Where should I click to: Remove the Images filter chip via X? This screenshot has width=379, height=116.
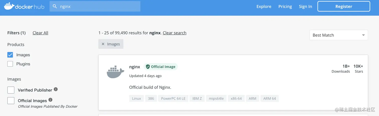click(103, 44)
